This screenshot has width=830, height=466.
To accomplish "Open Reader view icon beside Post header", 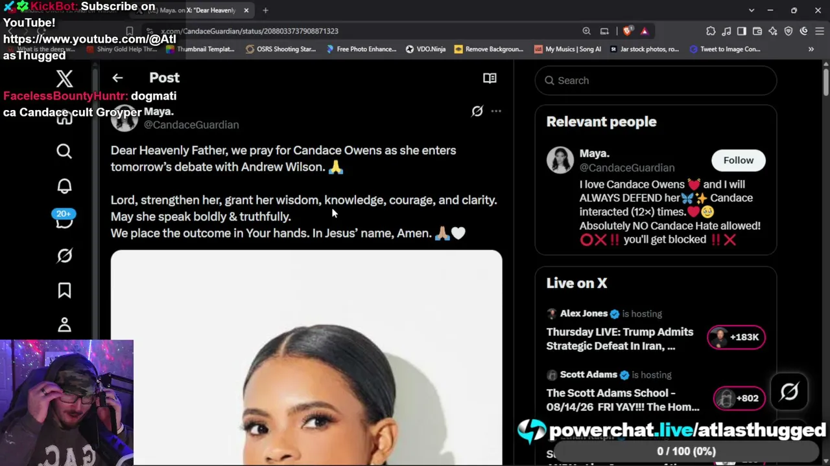I will coord(490,78).
